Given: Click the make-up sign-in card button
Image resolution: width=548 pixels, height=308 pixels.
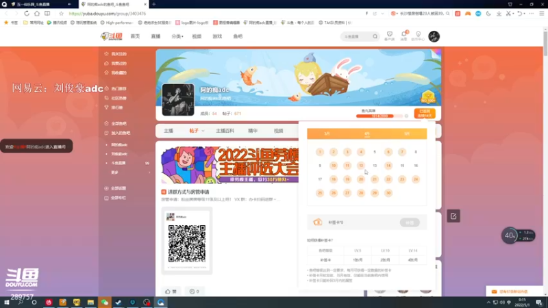Looking at the screenshot, I should pos(410,222).
